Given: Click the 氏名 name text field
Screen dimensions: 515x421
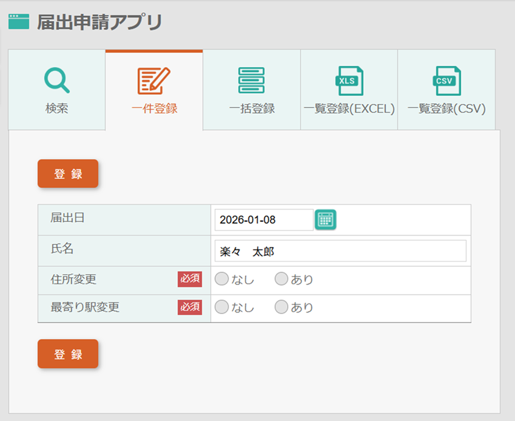Looking at the screenshot, I should pos(340,251).
